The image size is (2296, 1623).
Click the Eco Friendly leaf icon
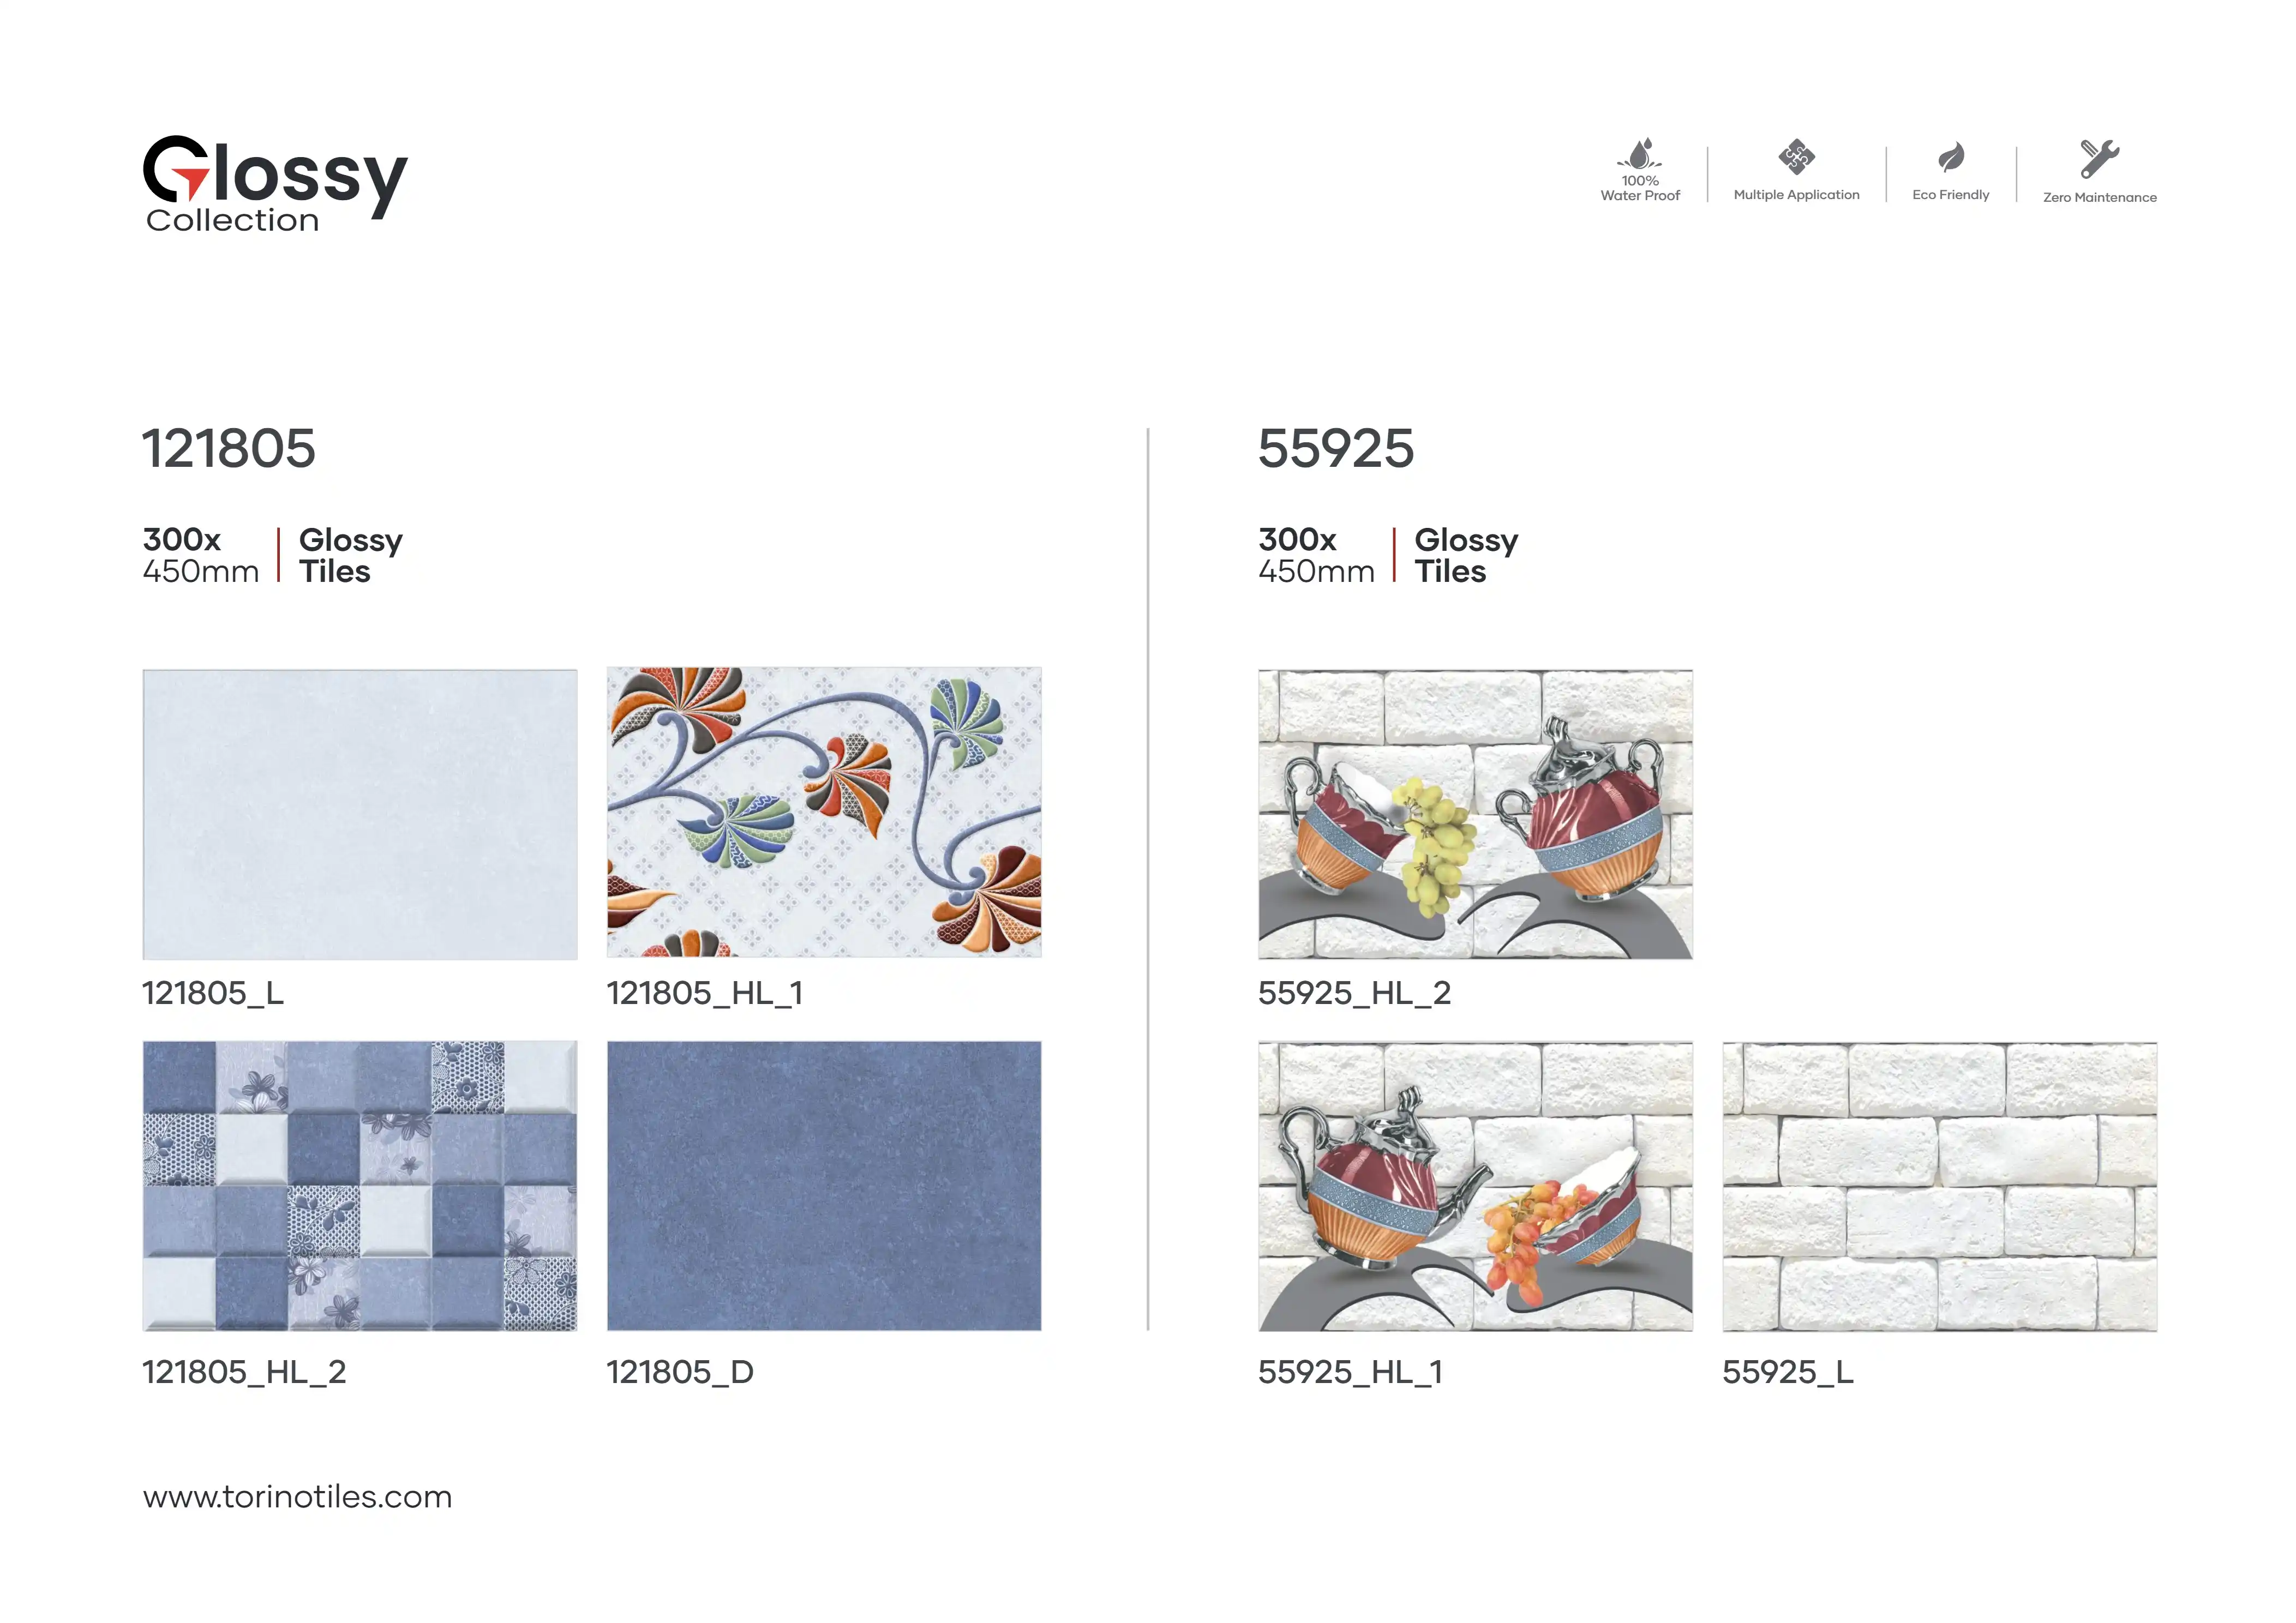1950,158
